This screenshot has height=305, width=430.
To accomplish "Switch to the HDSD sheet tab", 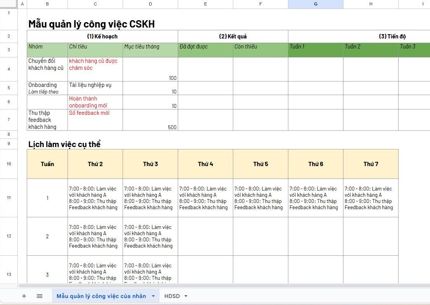I will pos(172,296).
